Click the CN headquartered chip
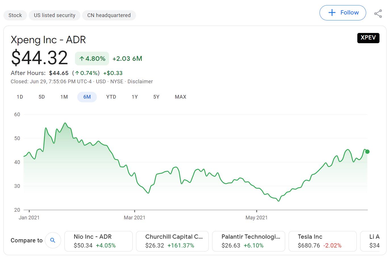Viewport: 388px width, 260px height. click(109, 15)
